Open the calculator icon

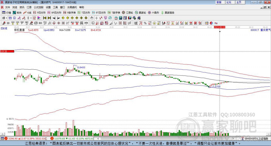tap(121, 18)
